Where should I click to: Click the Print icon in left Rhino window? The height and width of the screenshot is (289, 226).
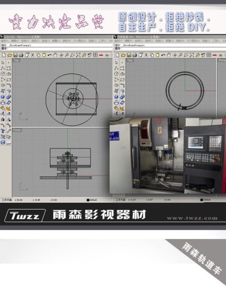21,55
